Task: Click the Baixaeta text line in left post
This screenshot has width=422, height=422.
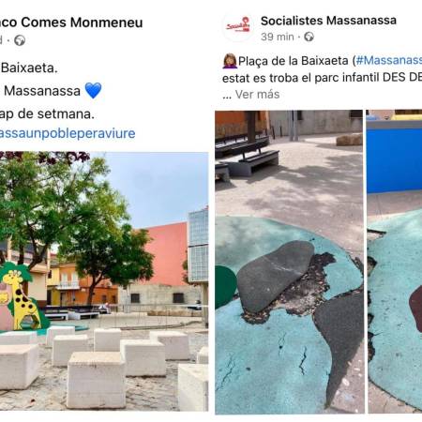Action: pyautogui.click(x=29, y=68)
